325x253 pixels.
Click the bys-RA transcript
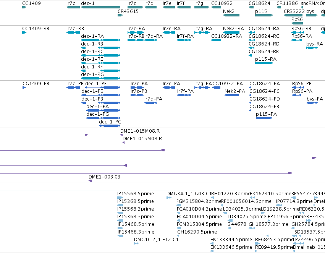312,48
